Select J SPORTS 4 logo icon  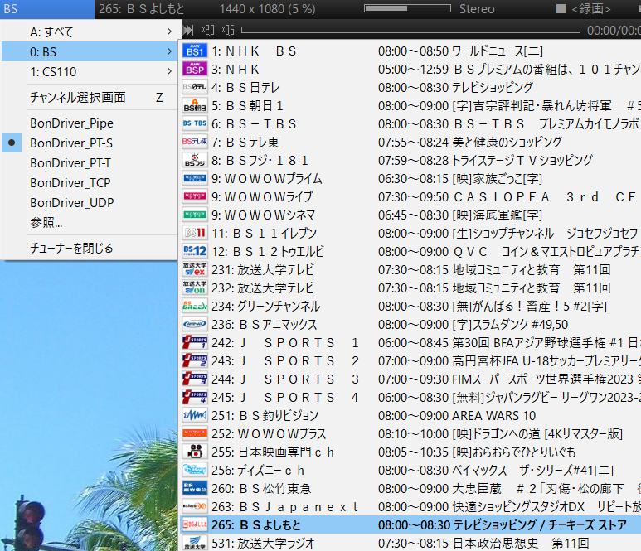tap(195, 398)
